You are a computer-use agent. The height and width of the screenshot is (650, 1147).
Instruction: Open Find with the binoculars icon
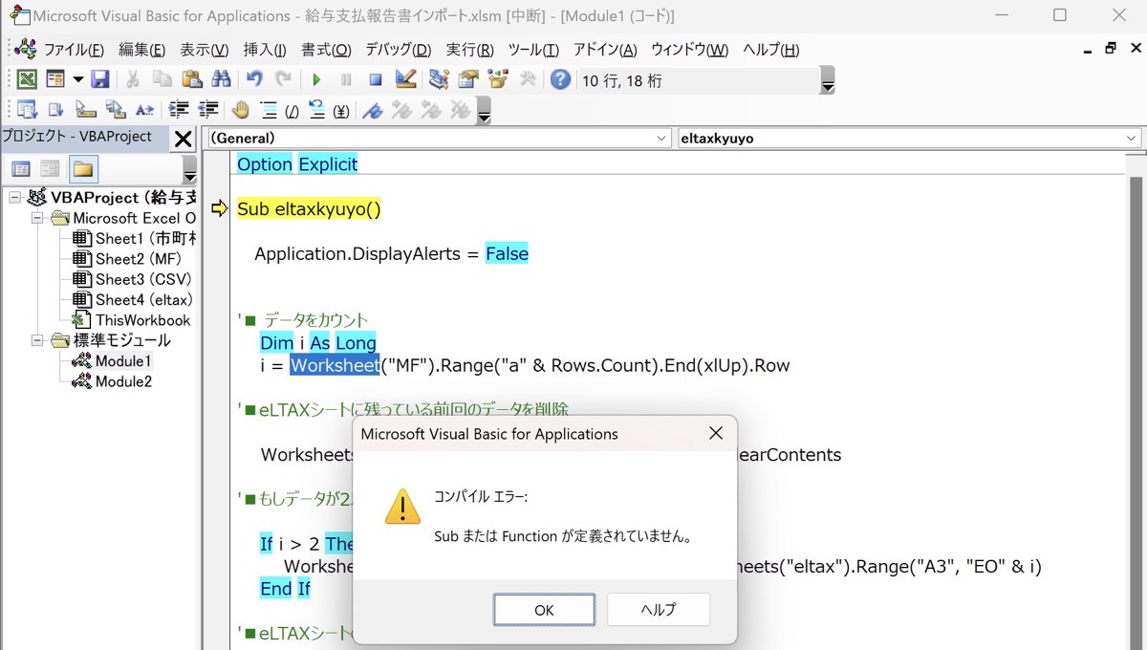tap(221, 79)
